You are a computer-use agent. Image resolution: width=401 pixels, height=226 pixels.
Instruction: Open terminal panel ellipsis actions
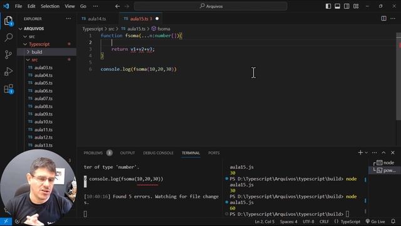375,153
